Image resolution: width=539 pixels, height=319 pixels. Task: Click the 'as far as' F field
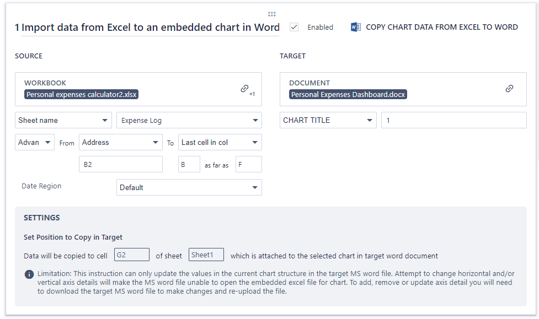click(x=248, y=164)
